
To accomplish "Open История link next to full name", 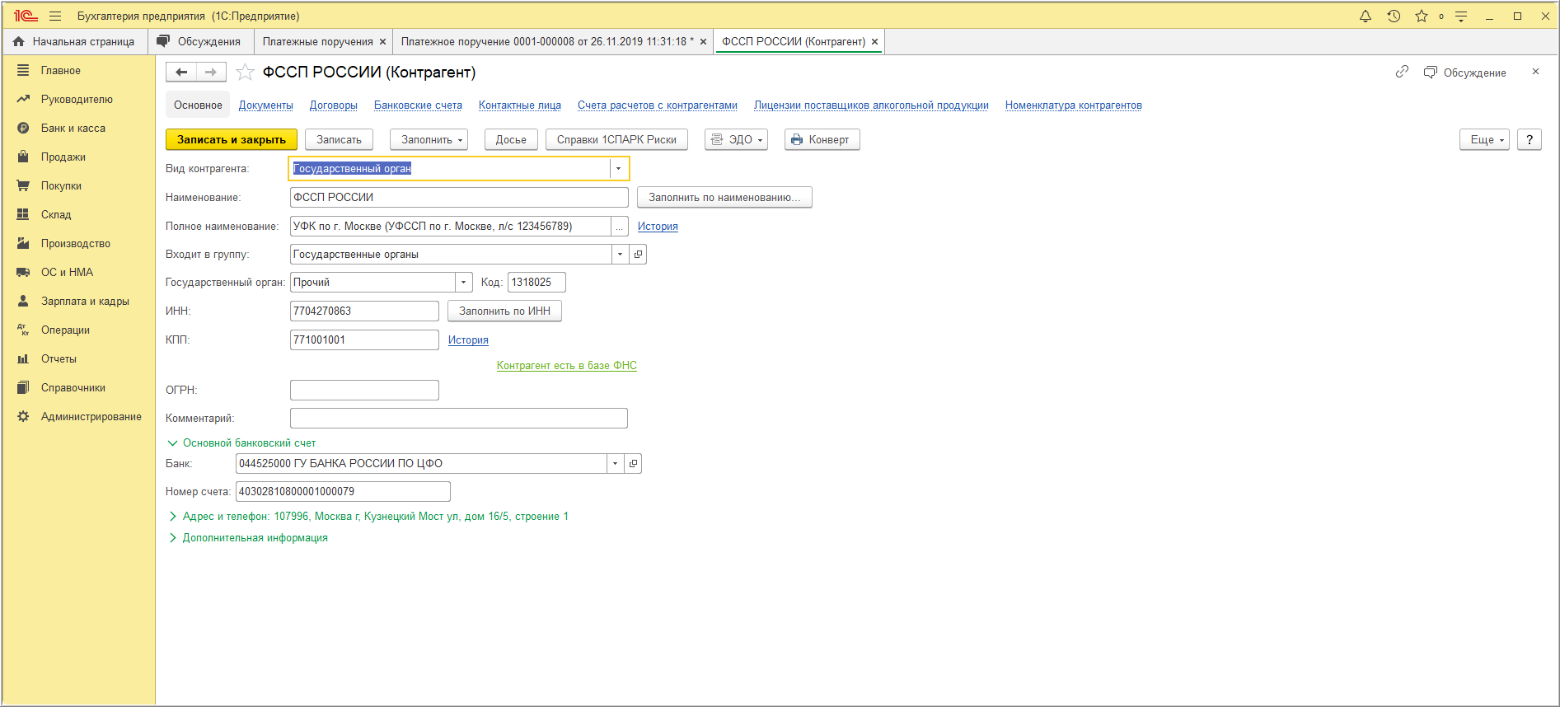I will (x=658, y=227).
